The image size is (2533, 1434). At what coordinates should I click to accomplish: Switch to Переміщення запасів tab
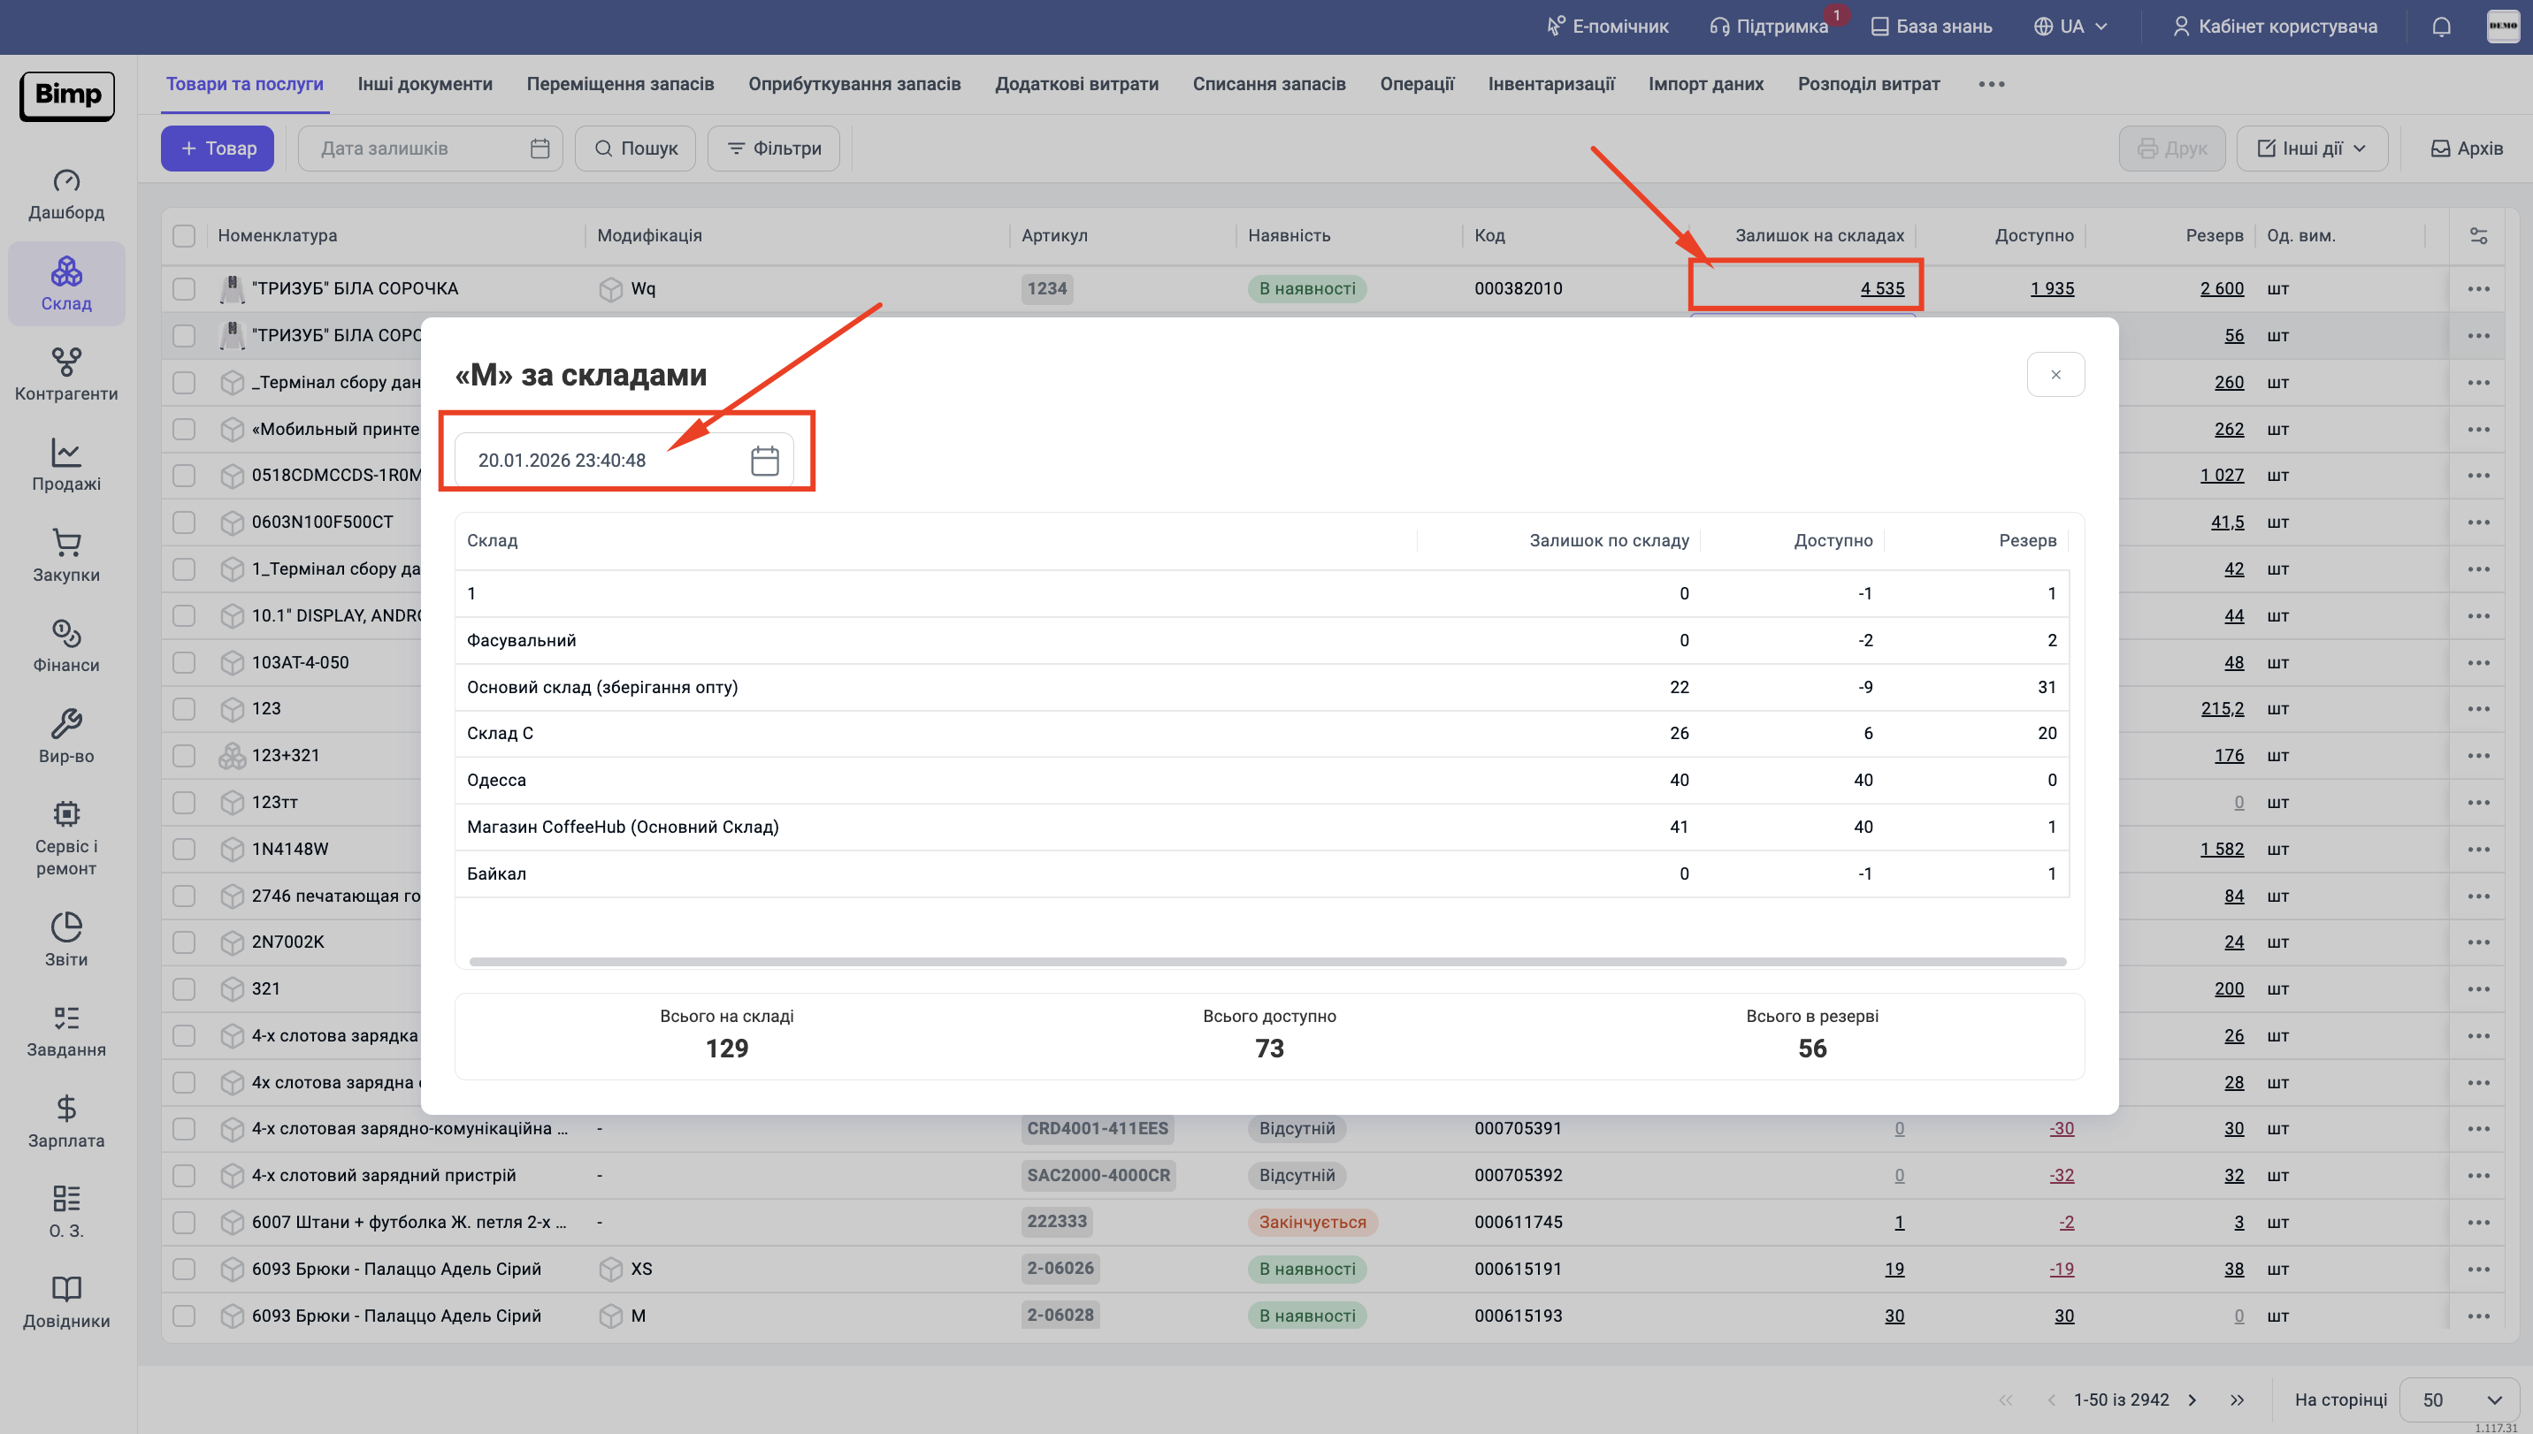click(620, 84)
